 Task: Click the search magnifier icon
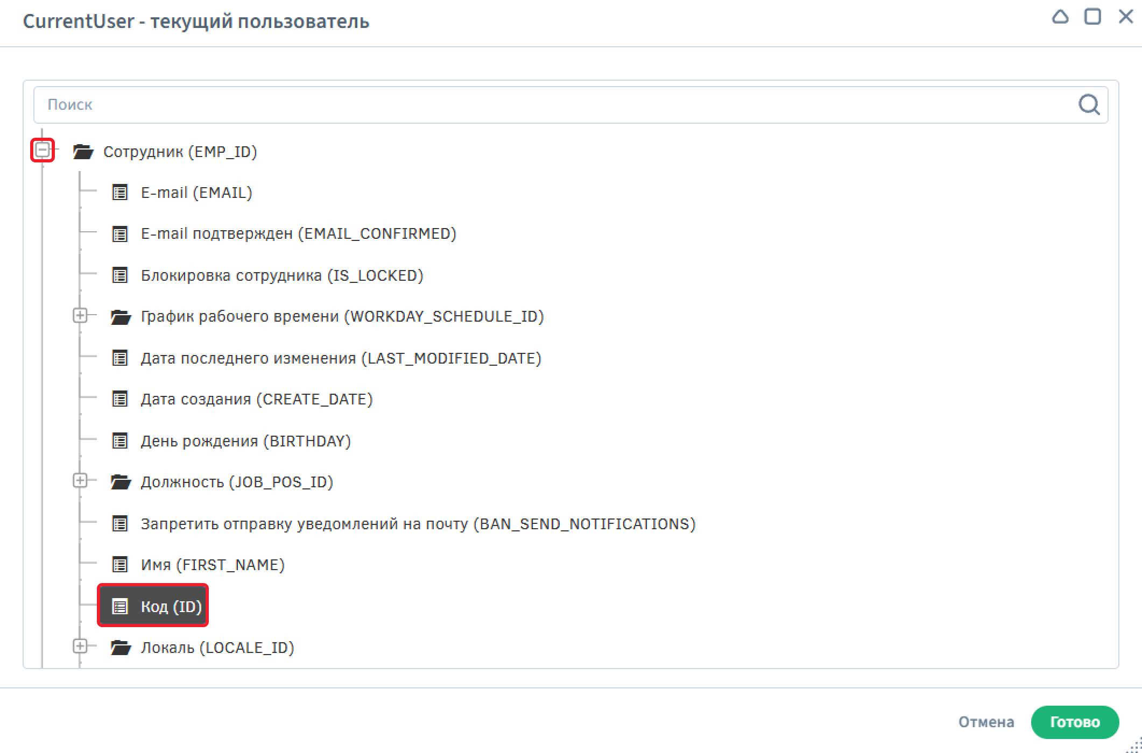pos(1089,104)
